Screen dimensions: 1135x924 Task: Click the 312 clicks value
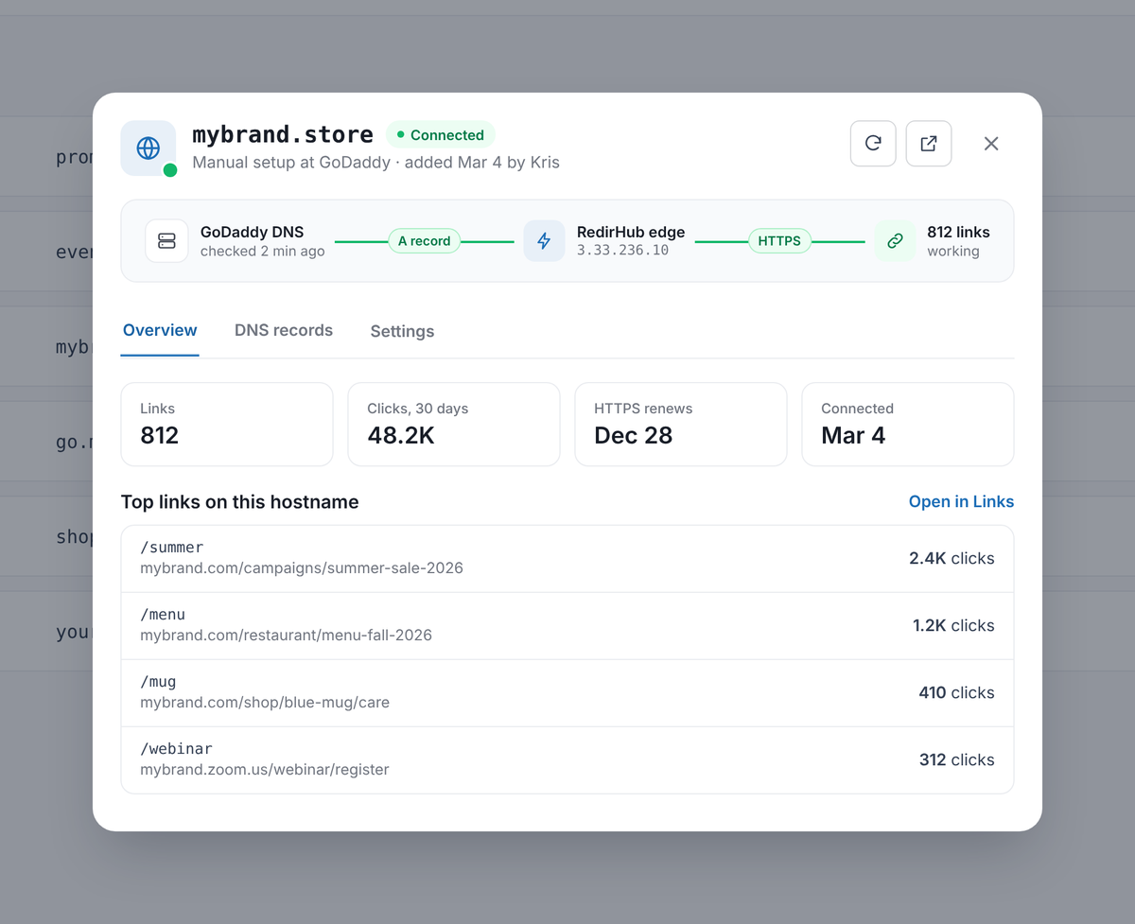click(956, 759)
